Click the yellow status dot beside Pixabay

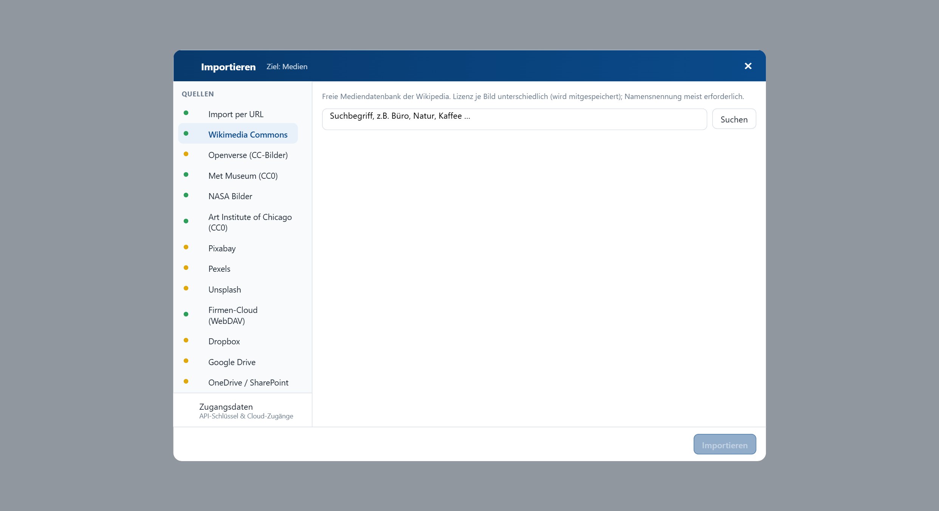pyautogui.click(x=186, y=247)
